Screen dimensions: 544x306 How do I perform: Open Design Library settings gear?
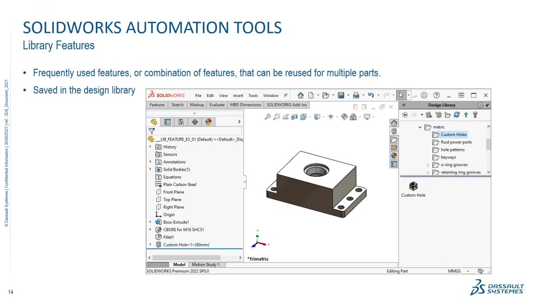[x=480, y=105]
